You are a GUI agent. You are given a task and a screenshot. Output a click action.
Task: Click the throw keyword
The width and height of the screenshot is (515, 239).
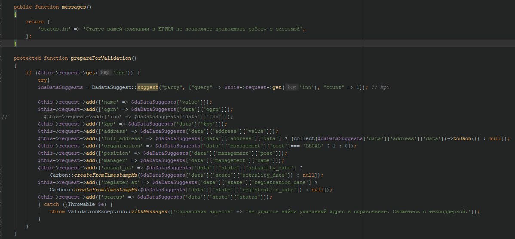coord(57,212)
